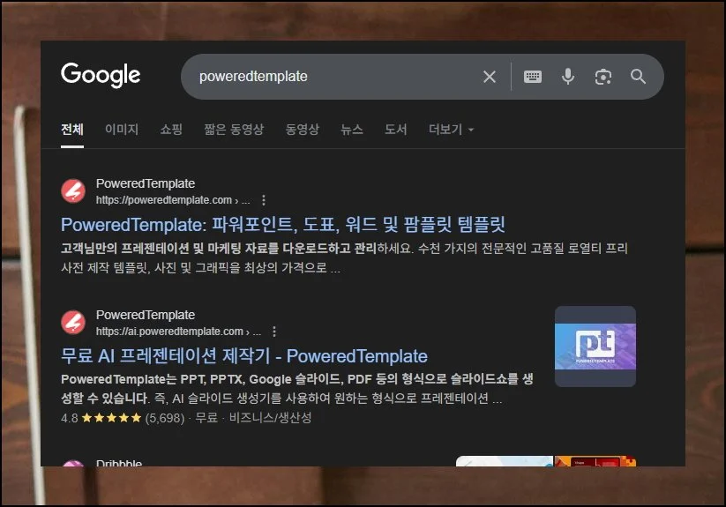Viewport: 726px width, 507px height.
Task: Click the 비즈니스/생산성 category text
Action: tap(271, 418)
